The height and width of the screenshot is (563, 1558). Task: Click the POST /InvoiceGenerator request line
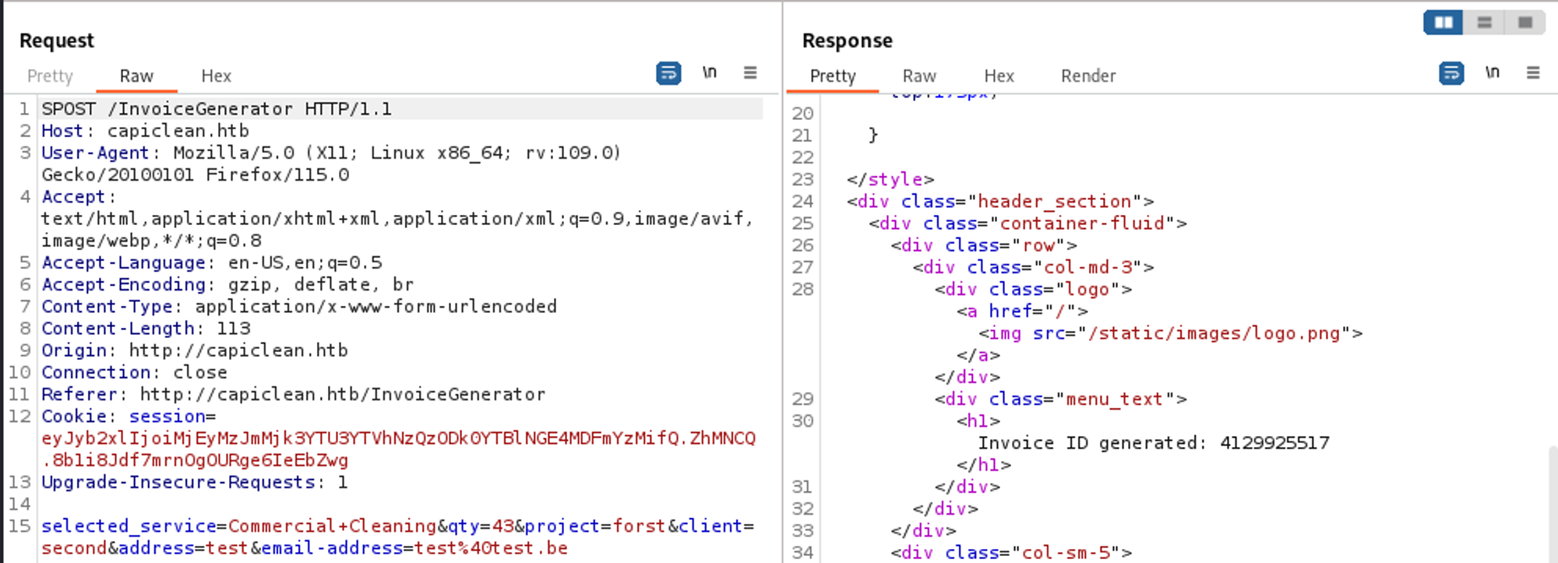tap(217, 109)
